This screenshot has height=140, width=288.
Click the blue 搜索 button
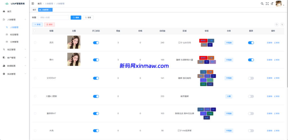tap(76, 17)
